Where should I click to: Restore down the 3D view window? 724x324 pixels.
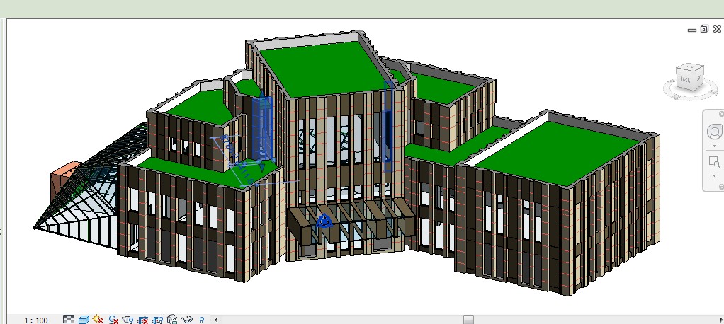(x=704, y=29)
